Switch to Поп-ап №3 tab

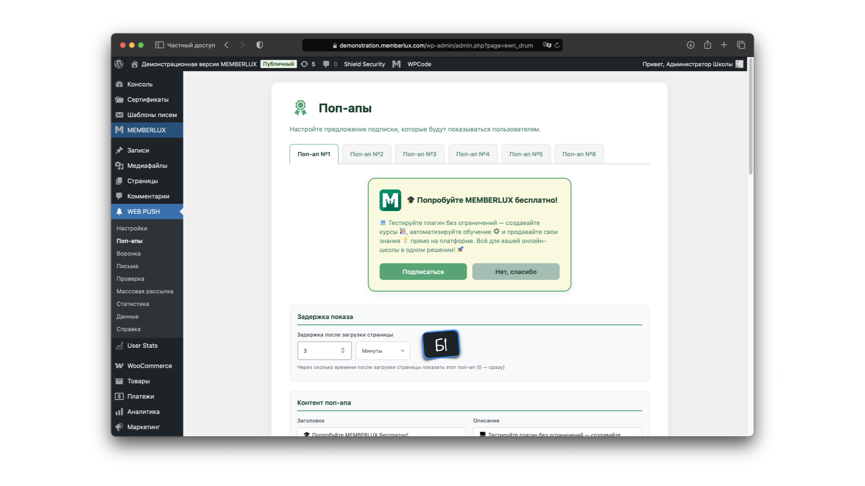point(419,154)
